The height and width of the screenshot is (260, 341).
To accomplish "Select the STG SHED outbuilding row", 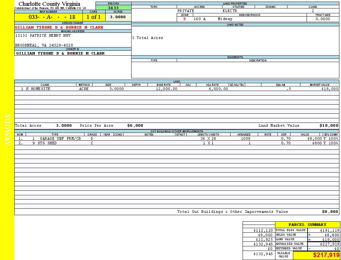I will tap(47, 143).
